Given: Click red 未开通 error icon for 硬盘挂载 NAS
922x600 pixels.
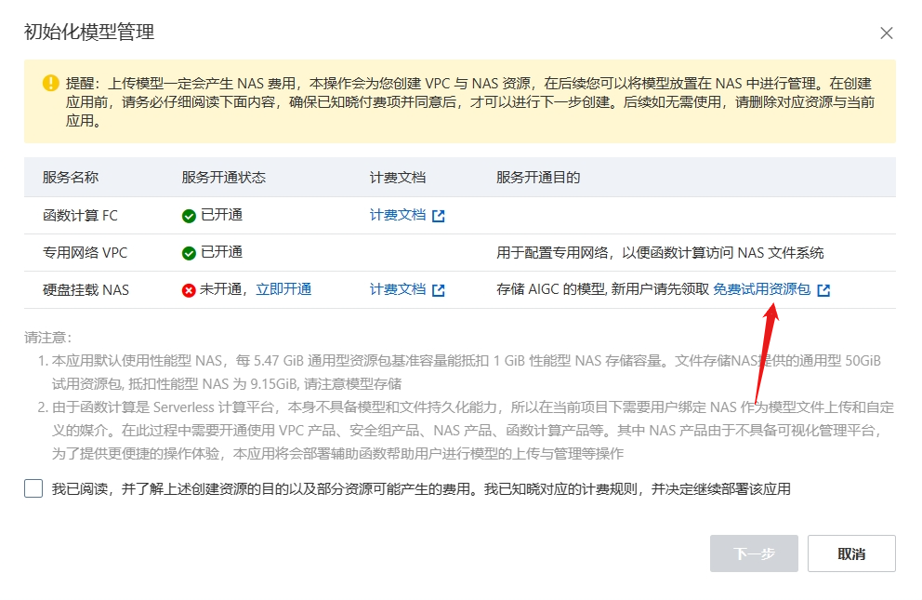Looking at the screenshot, I should (189, 290).
